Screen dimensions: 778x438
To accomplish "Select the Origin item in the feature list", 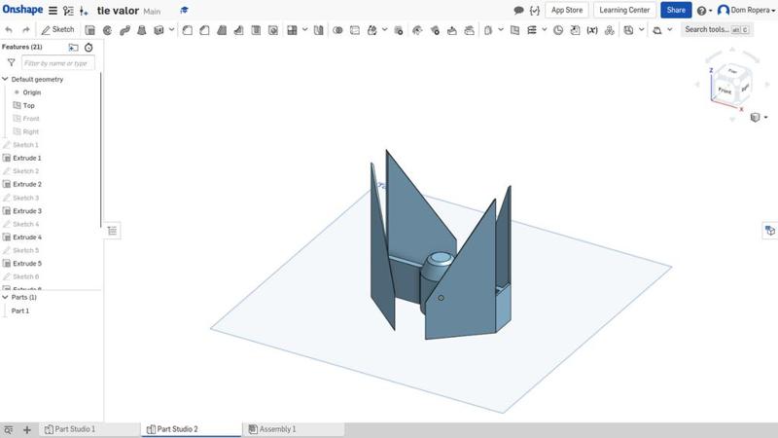I will (x=32, y=92).
